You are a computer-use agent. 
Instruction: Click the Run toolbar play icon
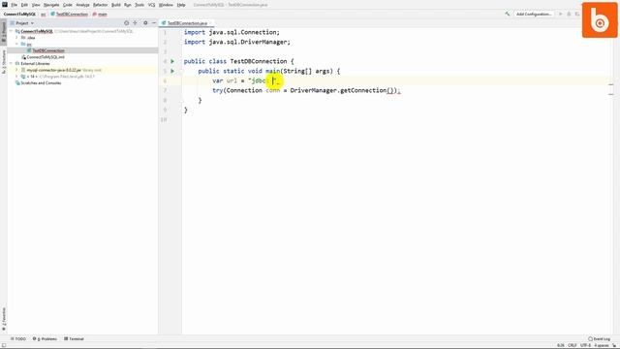(560, 14)
